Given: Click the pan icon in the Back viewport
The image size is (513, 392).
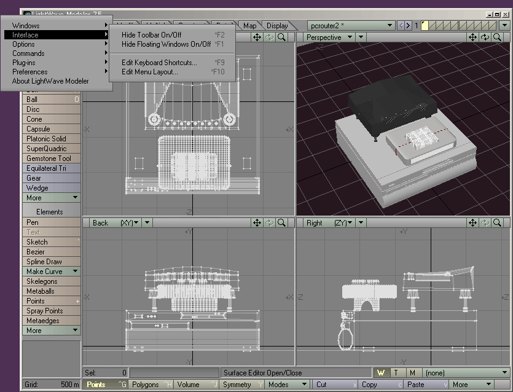Looking at the screenshot, I should tap(257, 222).
